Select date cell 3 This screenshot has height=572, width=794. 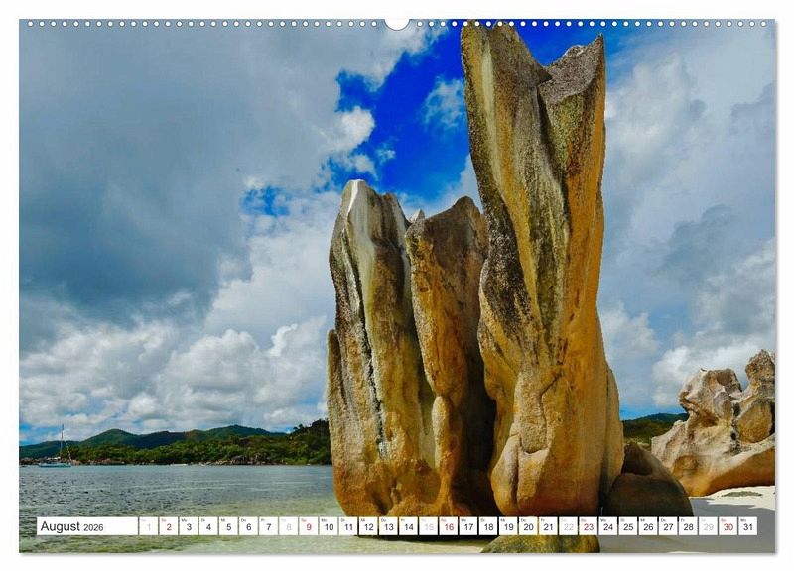(189, 526)
